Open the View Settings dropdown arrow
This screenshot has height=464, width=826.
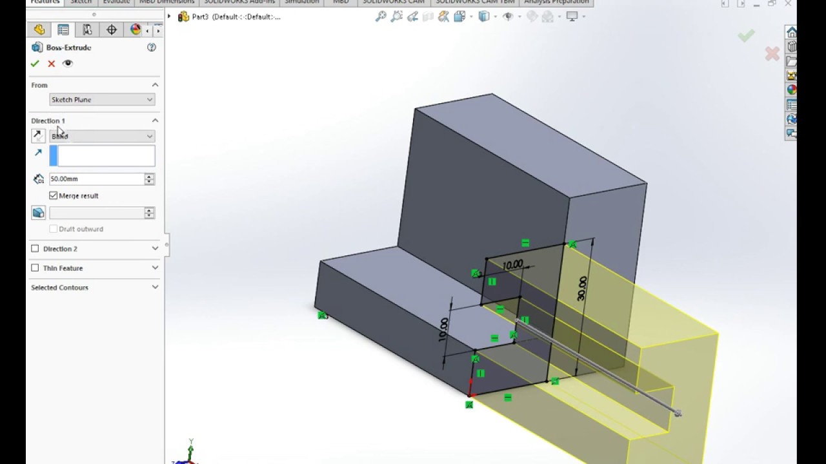tap(583, 17)
